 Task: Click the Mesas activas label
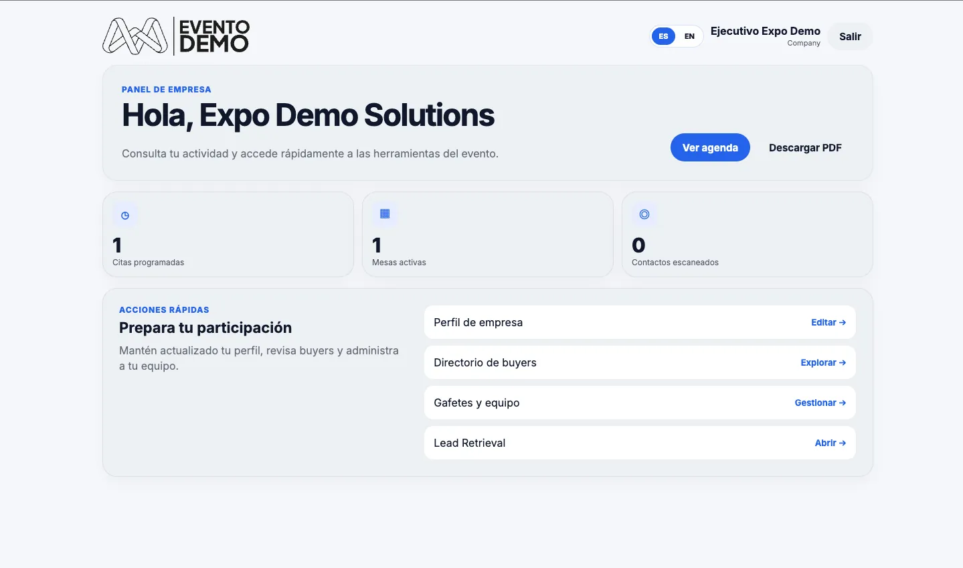point(399,263)
